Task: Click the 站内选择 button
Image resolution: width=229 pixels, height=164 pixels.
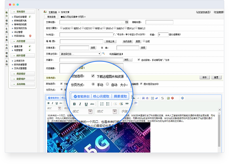Action: 127,41
